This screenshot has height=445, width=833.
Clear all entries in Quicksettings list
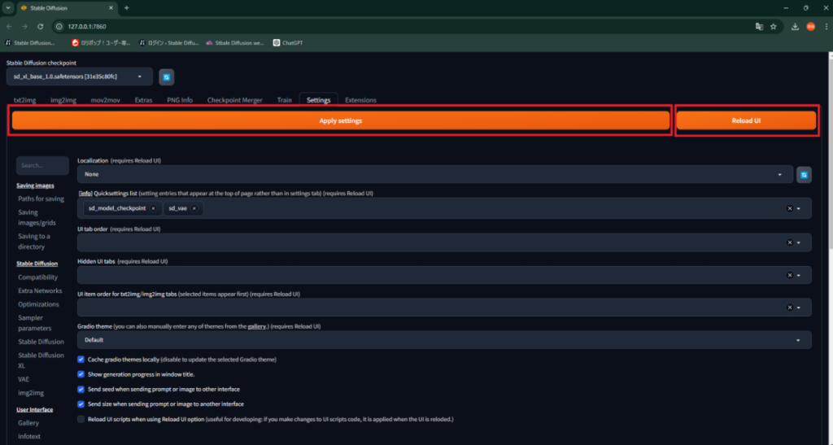pyautogui.click(x=789, y=208)
